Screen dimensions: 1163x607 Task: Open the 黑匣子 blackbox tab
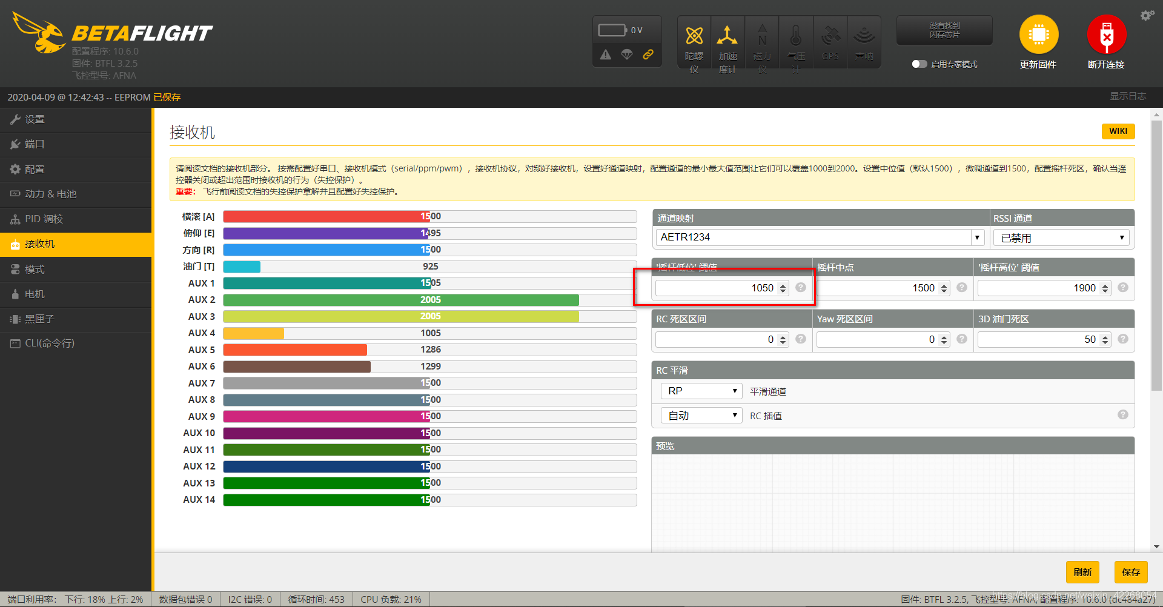pos(76,319)
